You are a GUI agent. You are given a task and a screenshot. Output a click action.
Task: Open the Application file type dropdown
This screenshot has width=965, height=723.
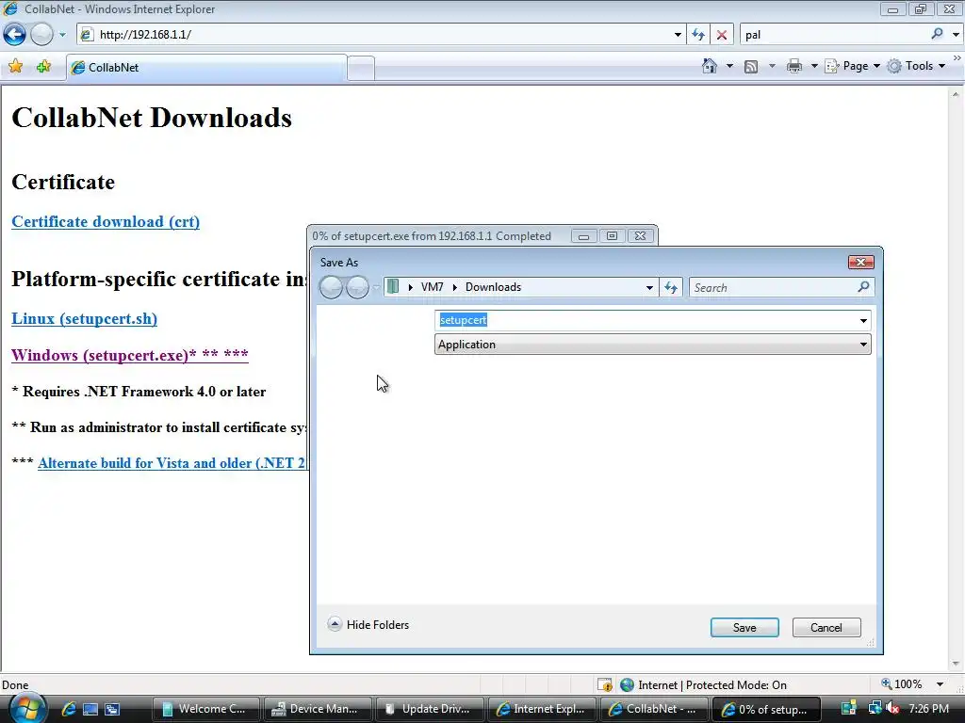652,345
